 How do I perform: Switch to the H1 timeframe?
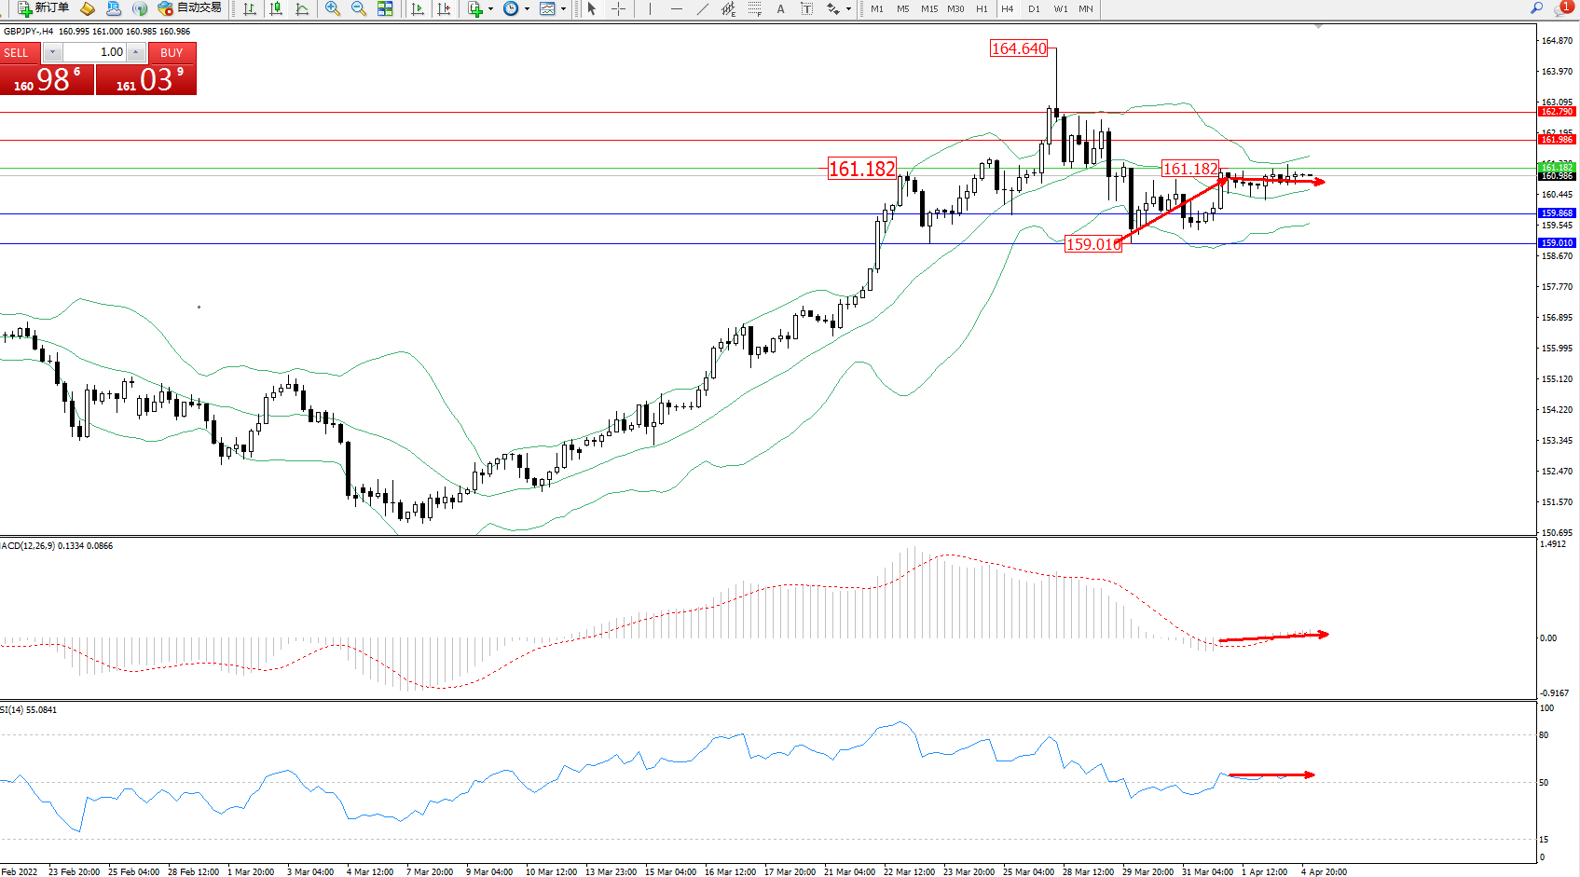click(x=982, y=8)
